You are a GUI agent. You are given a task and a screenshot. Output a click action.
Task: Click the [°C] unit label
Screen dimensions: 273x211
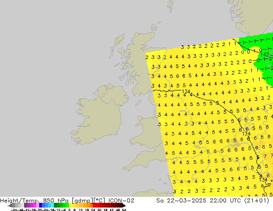pyautogui.click(x=99, y=201)
